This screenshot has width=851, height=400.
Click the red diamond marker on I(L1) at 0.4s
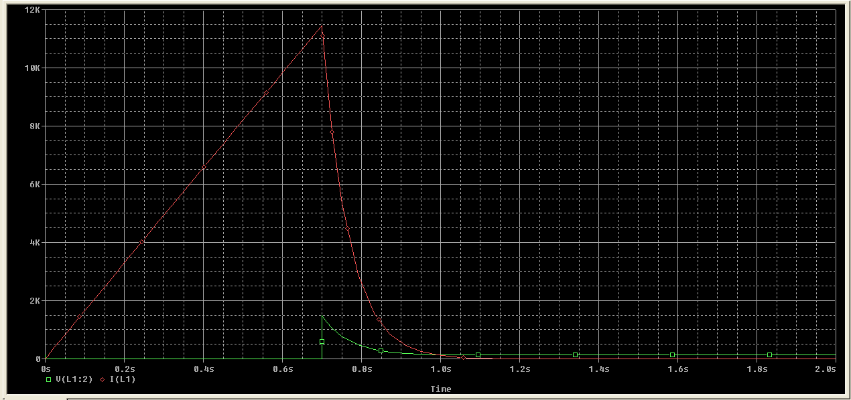(204, 167)
